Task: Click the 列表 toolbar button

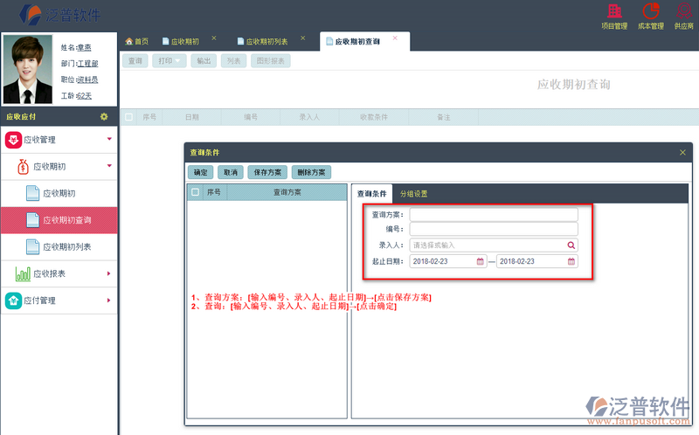Action: pos(233,61)
